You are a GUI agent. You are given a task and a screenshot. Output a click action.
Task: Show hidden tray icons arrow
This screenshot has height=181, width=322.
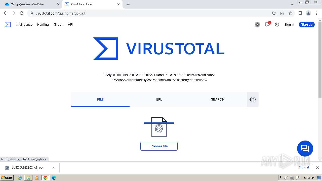point(280,177)
